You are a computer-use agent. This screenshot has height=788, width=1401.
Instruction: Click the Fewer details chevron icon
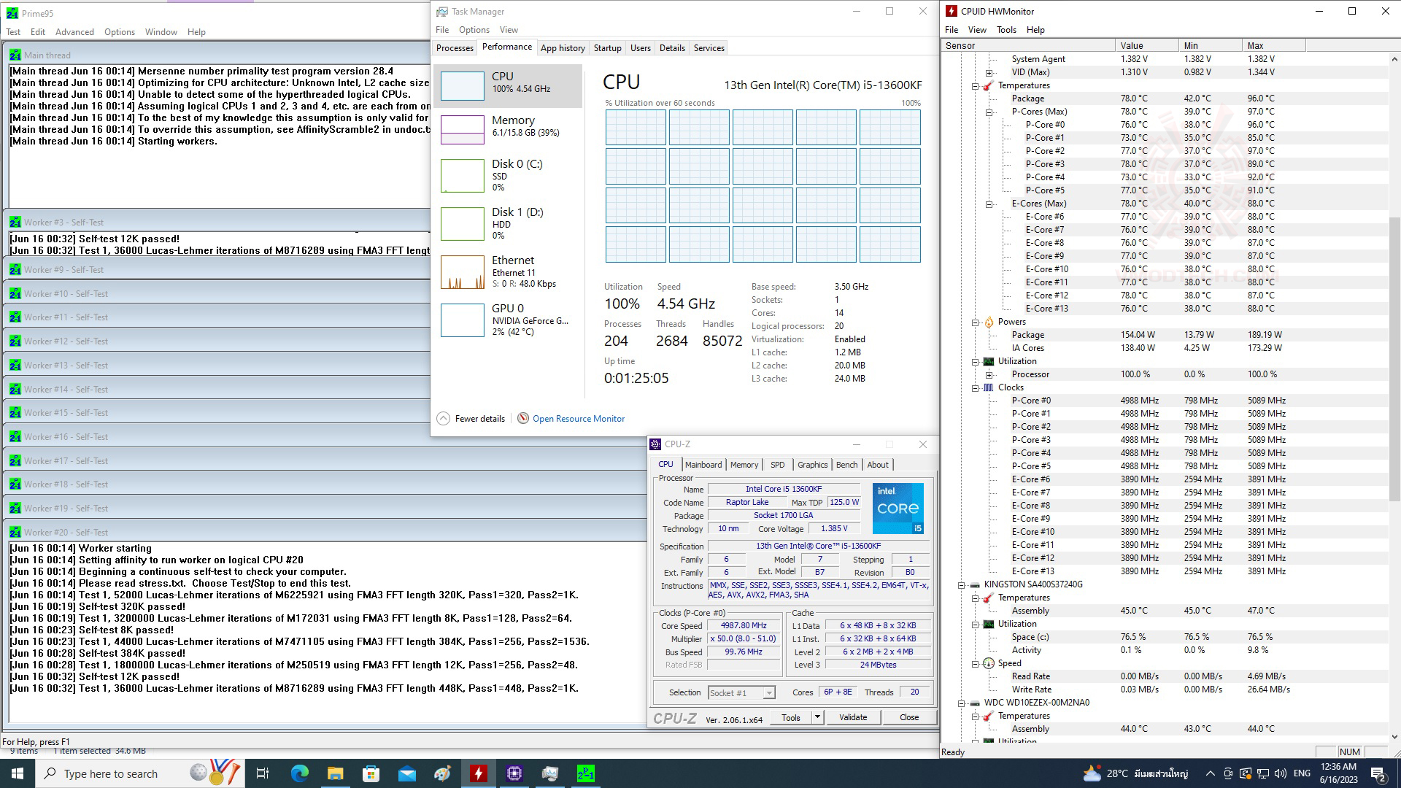[443, 418]
